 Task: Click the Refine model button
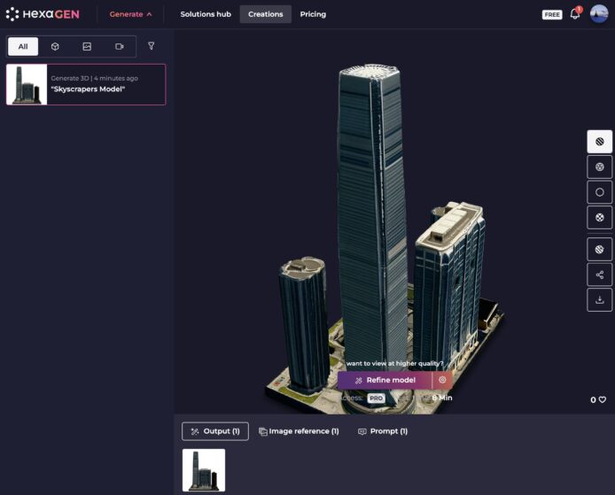pos(385,380)
